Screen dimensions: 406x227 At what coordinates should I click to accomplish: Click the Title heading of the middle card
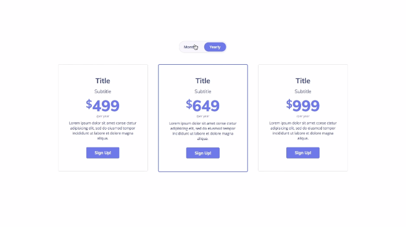pyautogui.click(x=203, y=81)
